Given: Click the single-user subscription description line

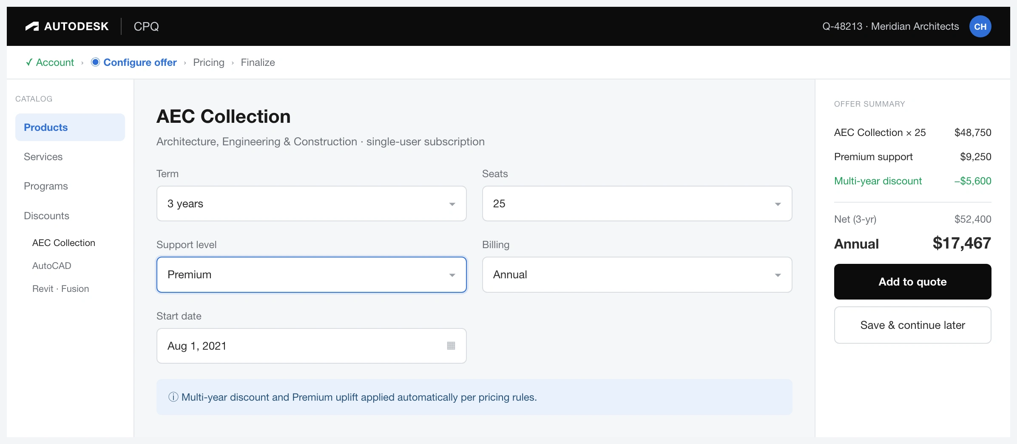Looking at the screenshot, I should [321, 141].
